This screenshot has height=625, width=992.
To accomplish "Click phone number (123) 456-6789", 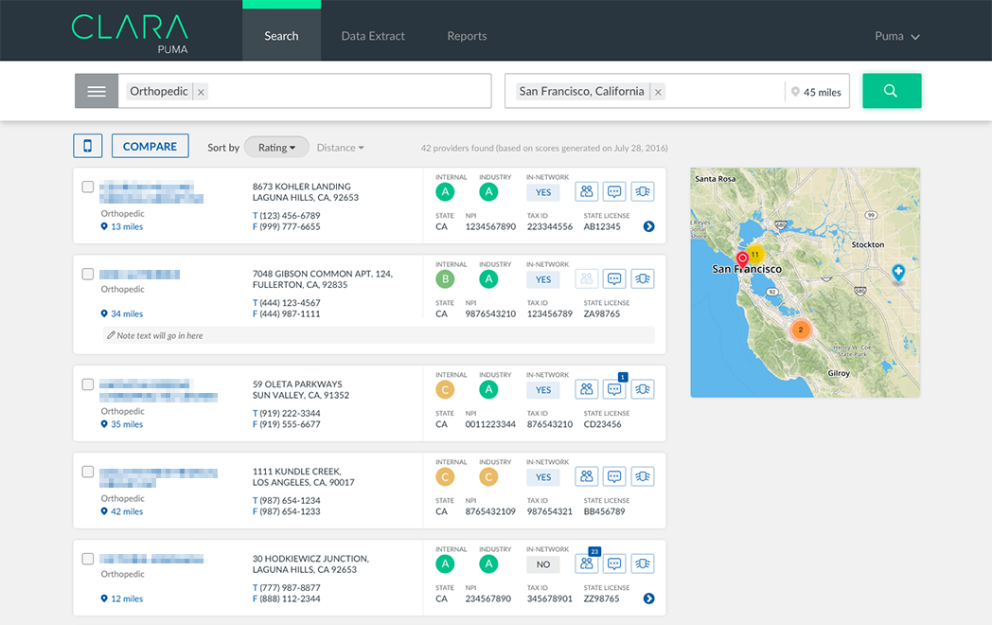I will (x=290, y=216).
